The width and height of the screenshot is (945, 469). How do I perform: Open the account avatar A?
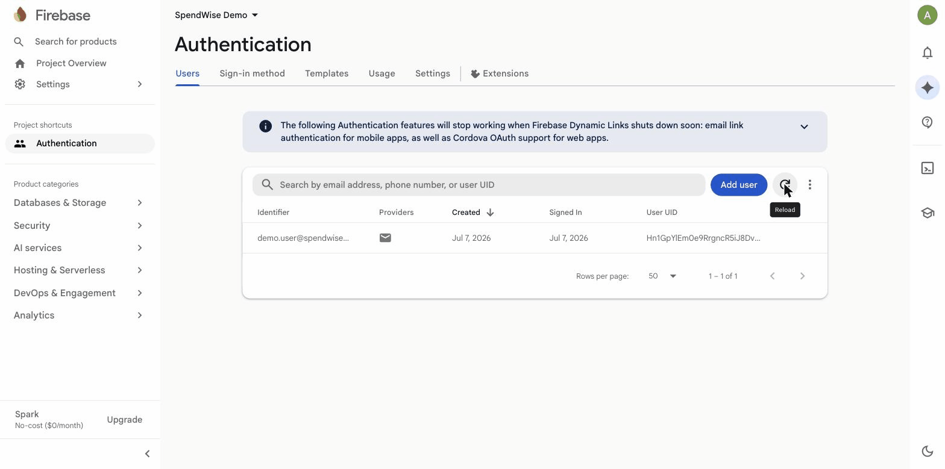(927, 15)
